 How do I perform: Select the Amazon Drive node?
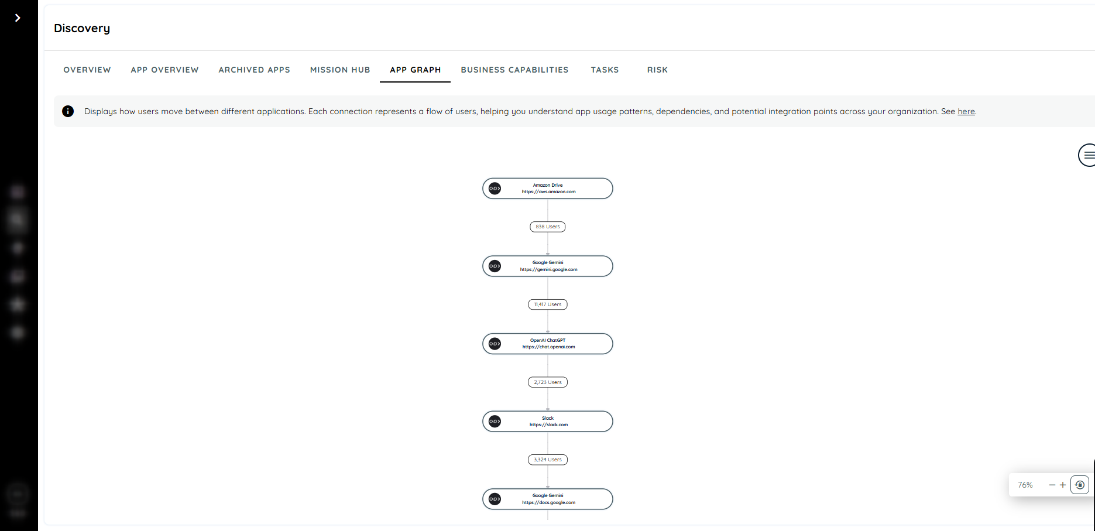pyautogui.click(x=548, y=189)
